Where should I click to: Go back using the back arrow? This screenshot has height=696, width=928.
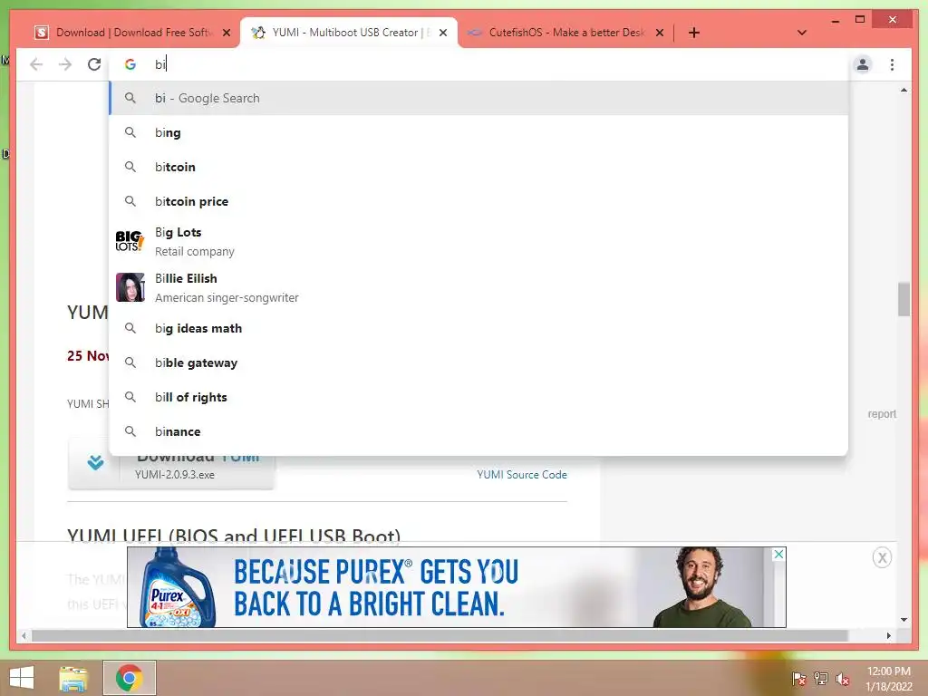coord(36,64)
